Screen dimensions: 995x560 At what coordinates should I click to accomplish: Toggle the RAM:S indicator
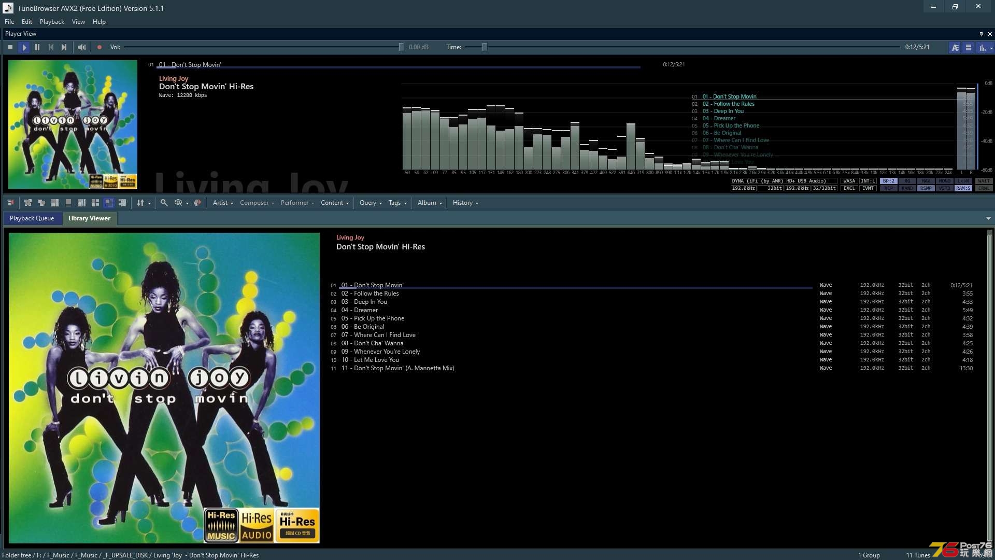click(963, 188)
